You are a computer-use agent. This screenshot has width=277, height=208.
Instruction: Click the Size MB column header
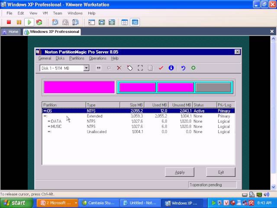(132, 105)
